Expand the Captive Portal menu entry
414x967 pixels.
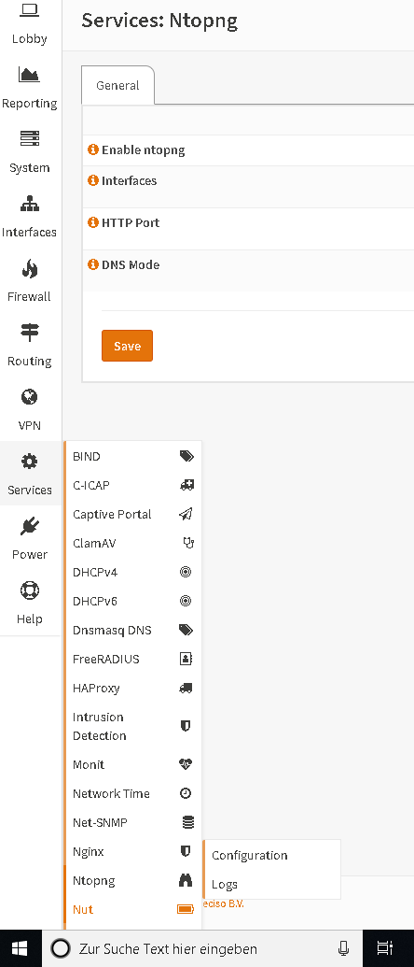point(133,515)
